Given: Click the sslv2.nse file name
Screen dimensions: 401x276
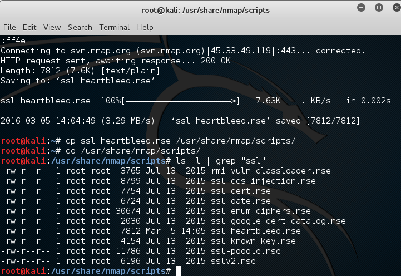Looking at the screenshot, I should [234, 261].
